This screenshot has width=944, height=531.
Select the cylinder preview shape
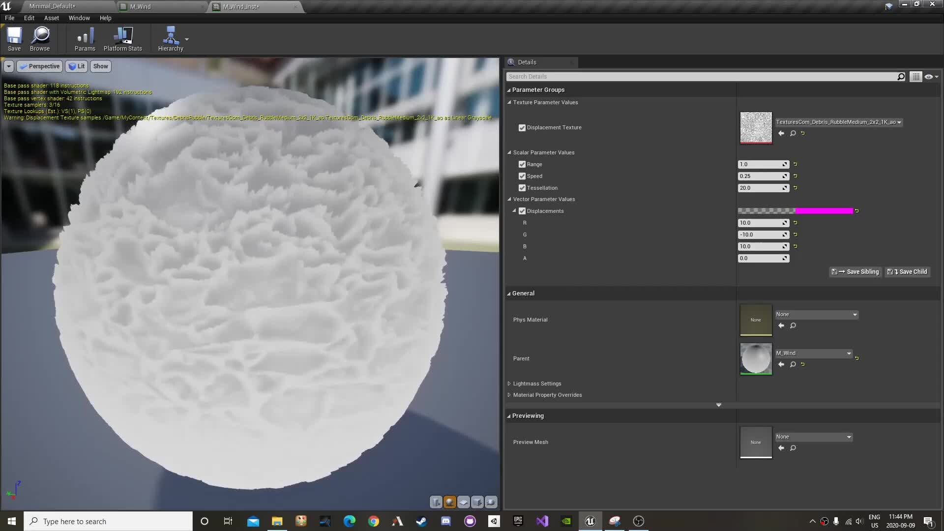[436, 502]
